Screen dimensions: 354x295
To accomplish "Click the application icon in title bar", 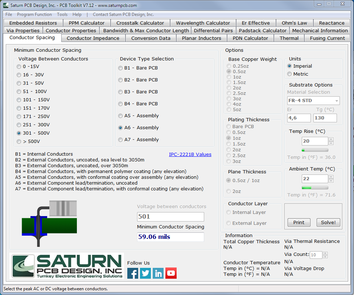I will point(6,5).
